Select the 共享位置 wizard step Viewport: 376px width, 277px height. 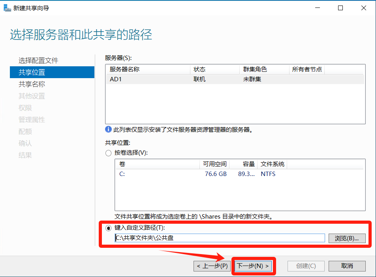click(32, 72)
